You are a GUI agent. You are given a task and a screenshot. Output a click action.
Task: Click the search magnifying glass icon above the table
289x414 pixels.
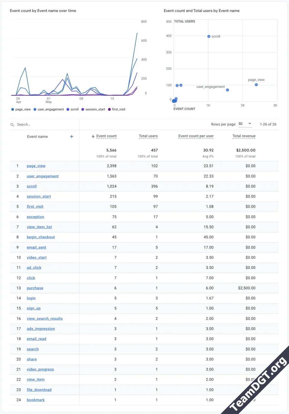12,124
